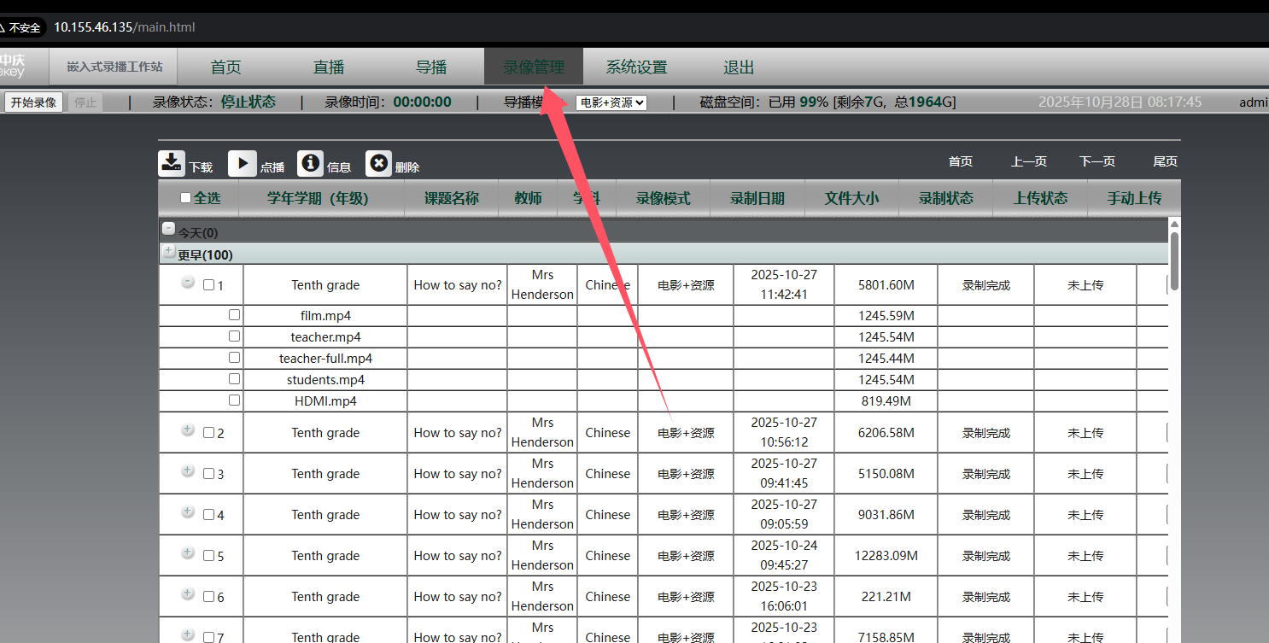Go to 下一页 page link
This screenshot has height=643, width=1269.
tap(1096, 161)
